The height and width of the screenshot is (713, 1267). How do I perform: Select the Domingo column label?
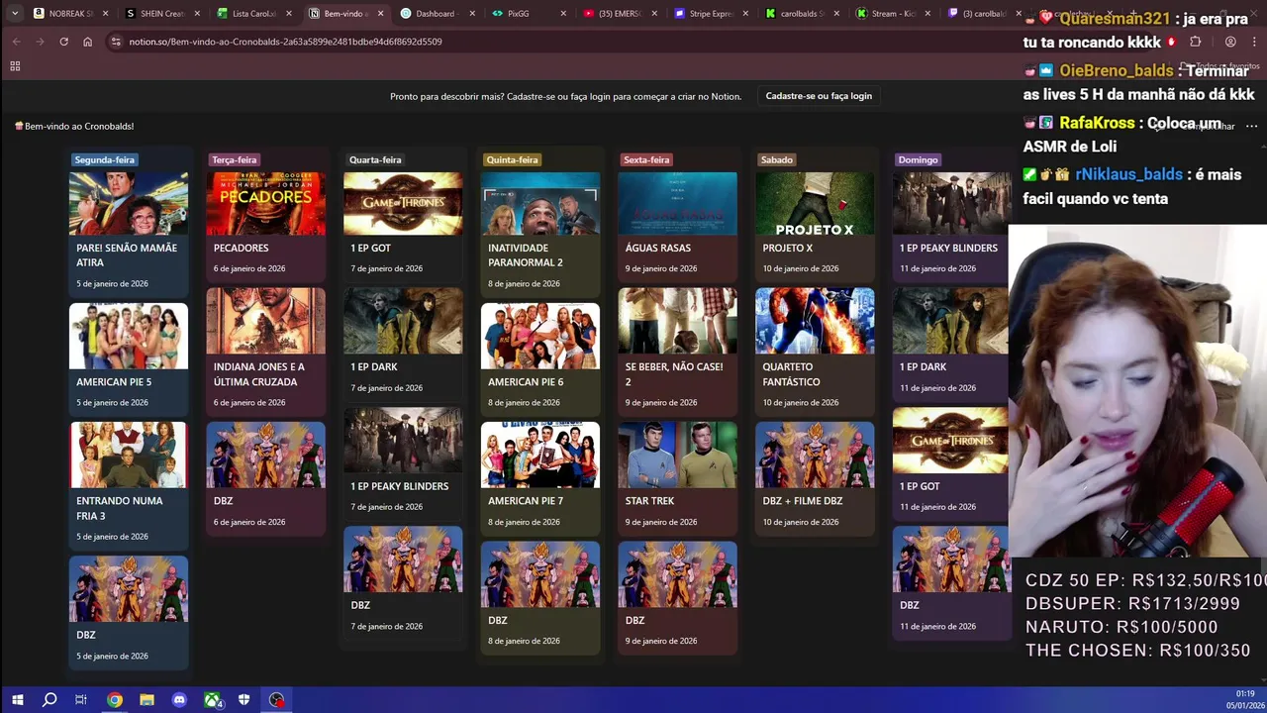coord(918,159)
